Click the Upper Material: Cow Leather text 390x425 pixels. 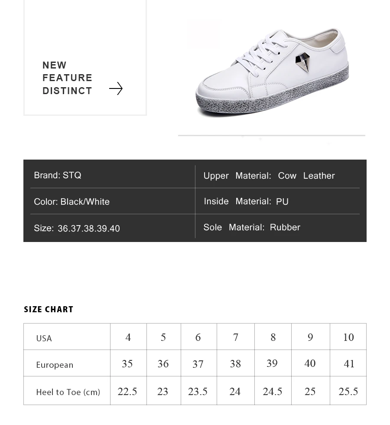[269, 176]
